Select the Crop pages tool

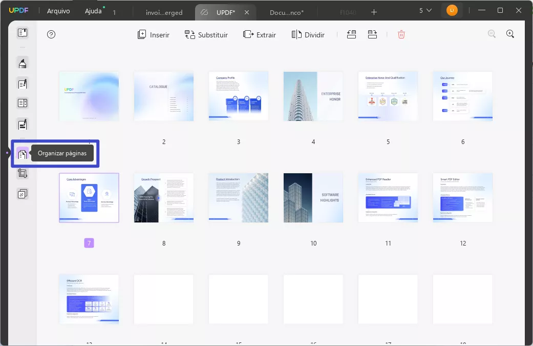pos(22,173)
